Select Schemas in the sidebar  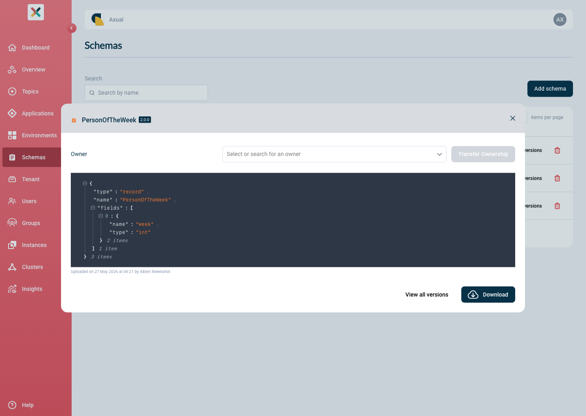click(x=33, y=157)
